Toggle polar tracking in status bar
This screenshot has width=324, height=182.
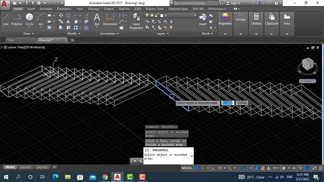pos(219,168)
